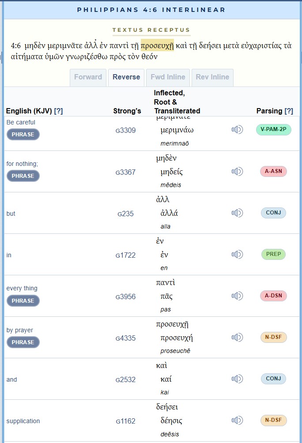Play audio for pas pronunciation
Image resolution: width=302 pixels, height=443 pixels.
tap(237, 296)
